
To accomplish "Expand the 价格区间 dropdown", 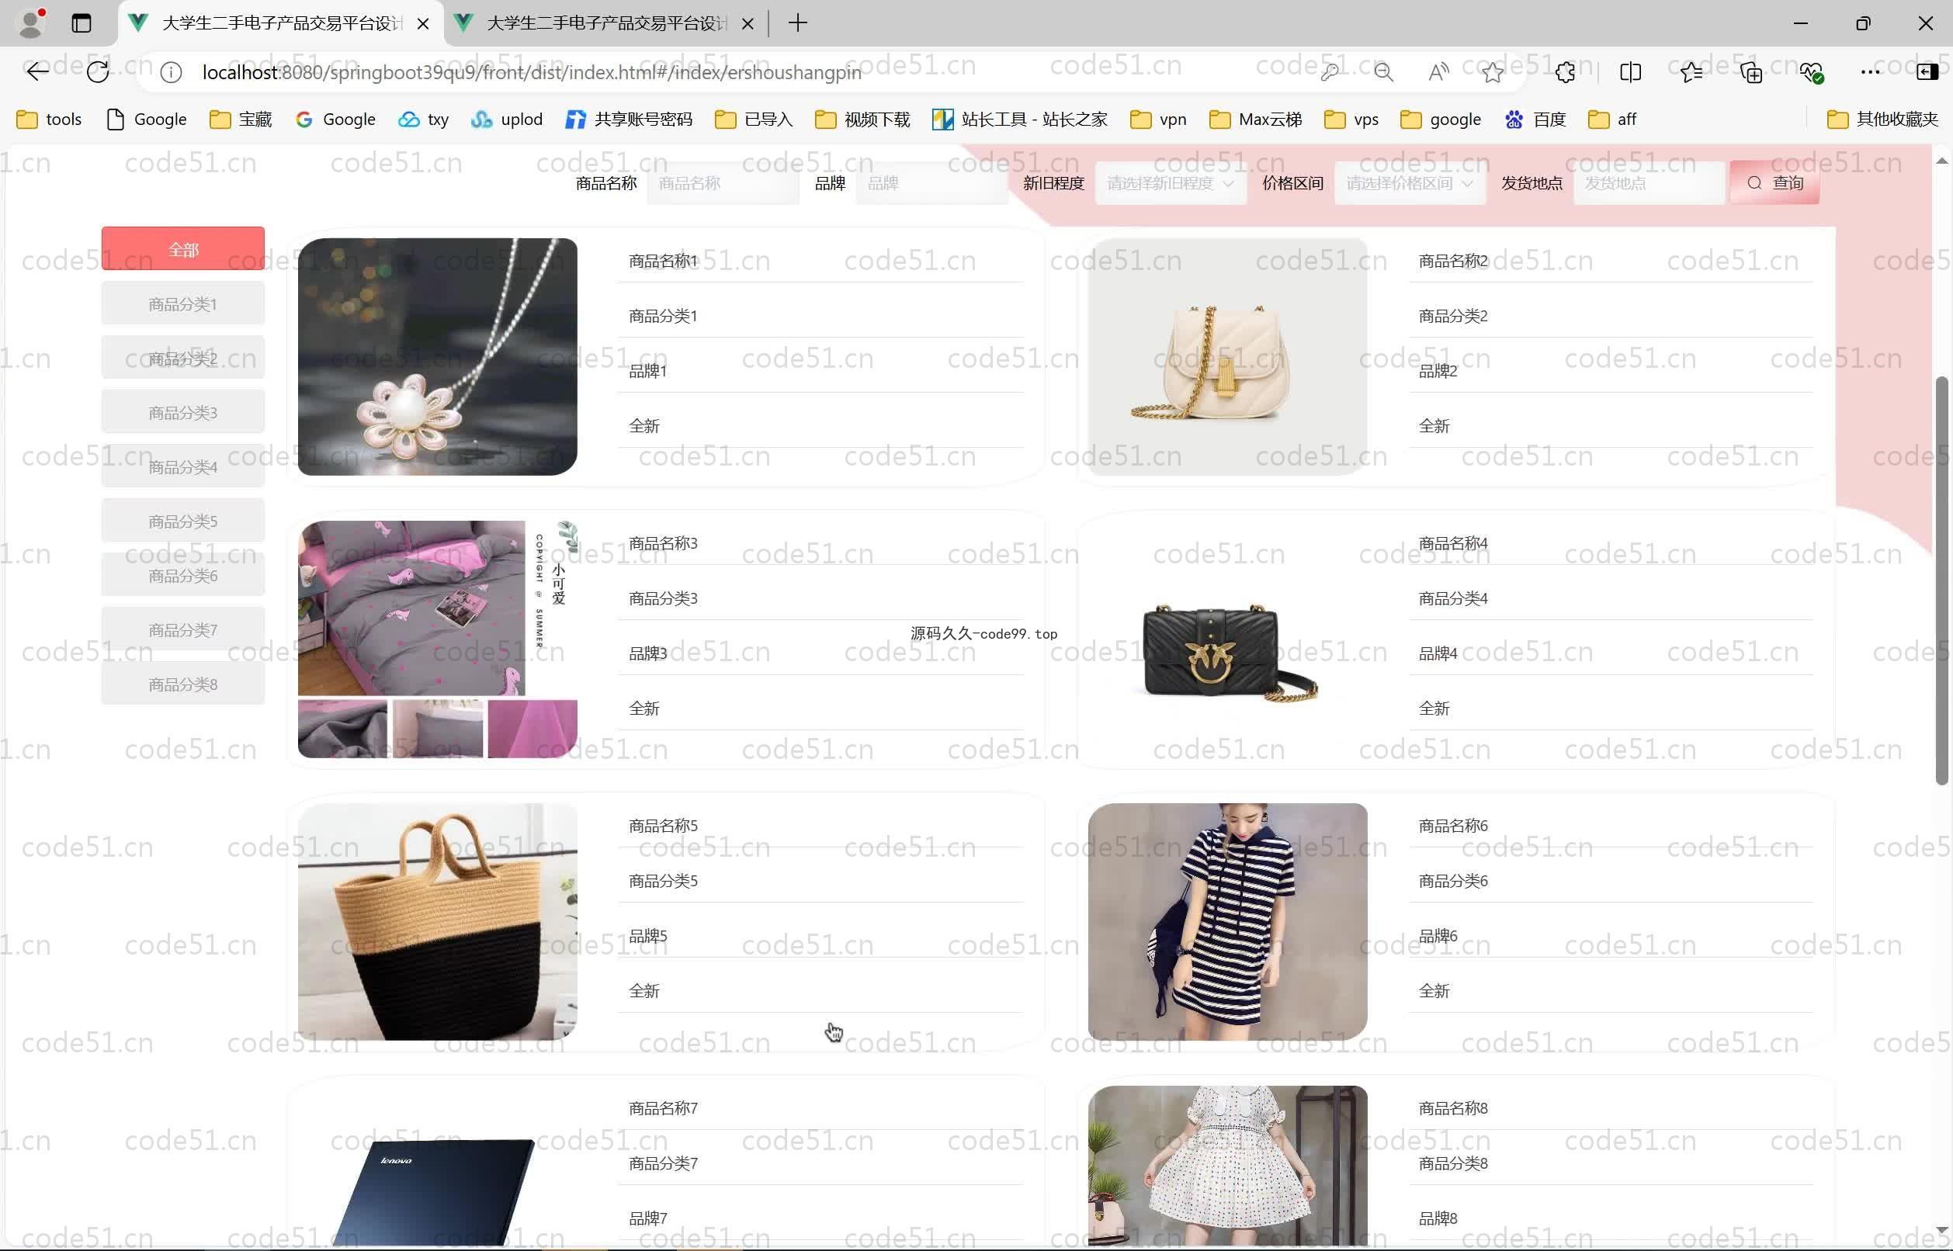I will pyautogui.click(x=1410, y=184).
